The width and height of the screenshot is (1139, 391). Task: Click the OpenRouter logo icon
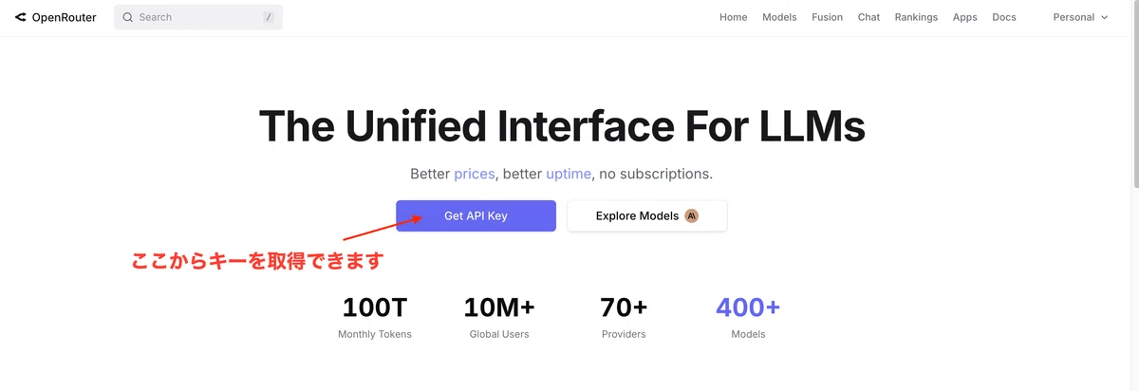click(21, 17)
